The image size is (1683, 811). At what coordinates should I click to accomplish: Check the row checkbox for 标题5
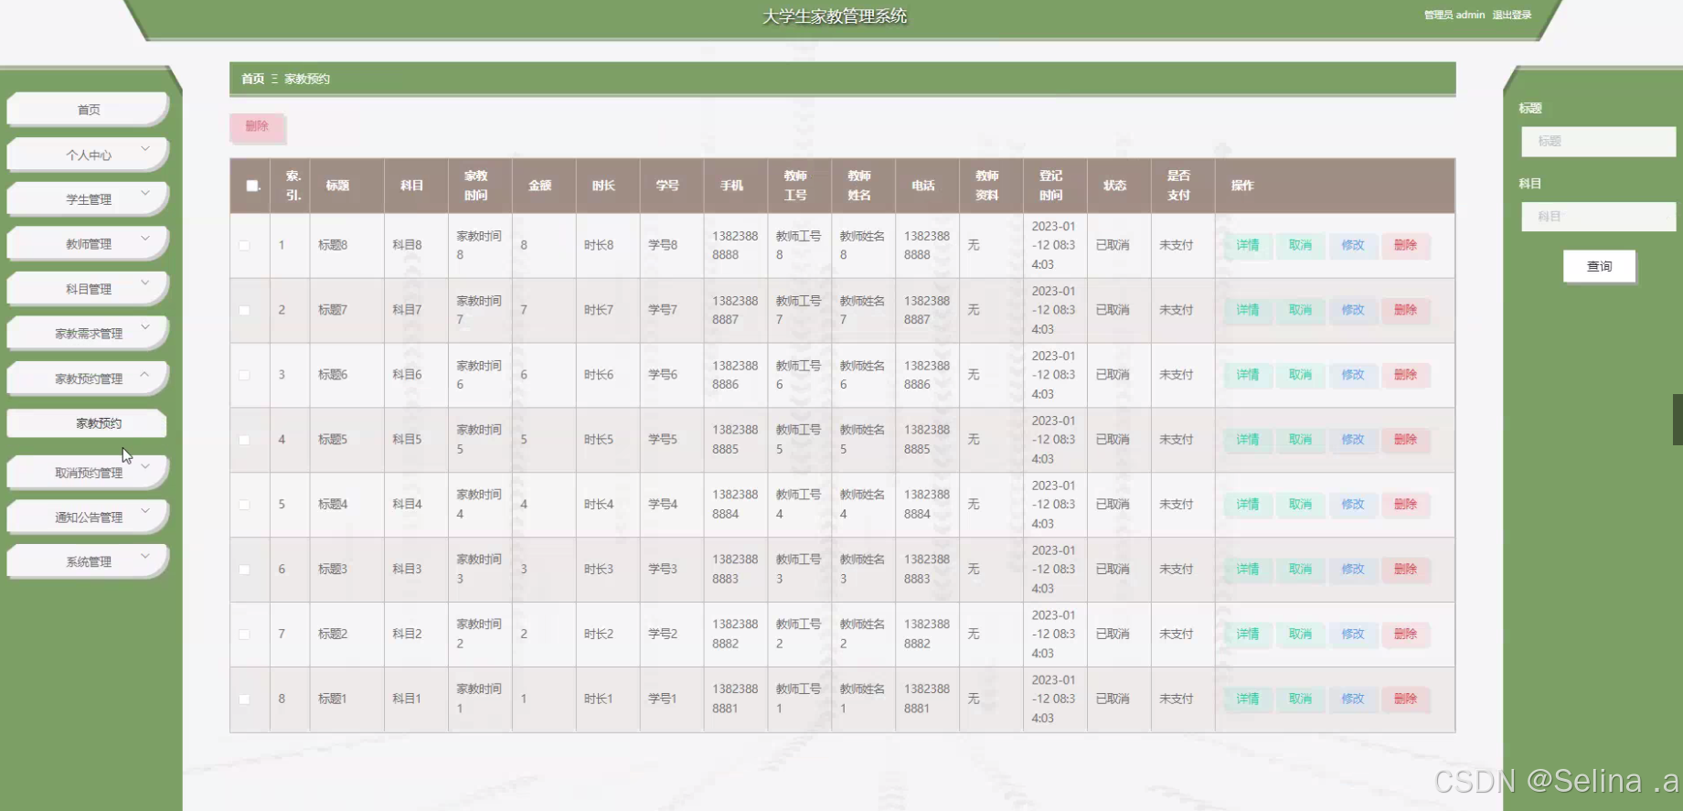244,440
